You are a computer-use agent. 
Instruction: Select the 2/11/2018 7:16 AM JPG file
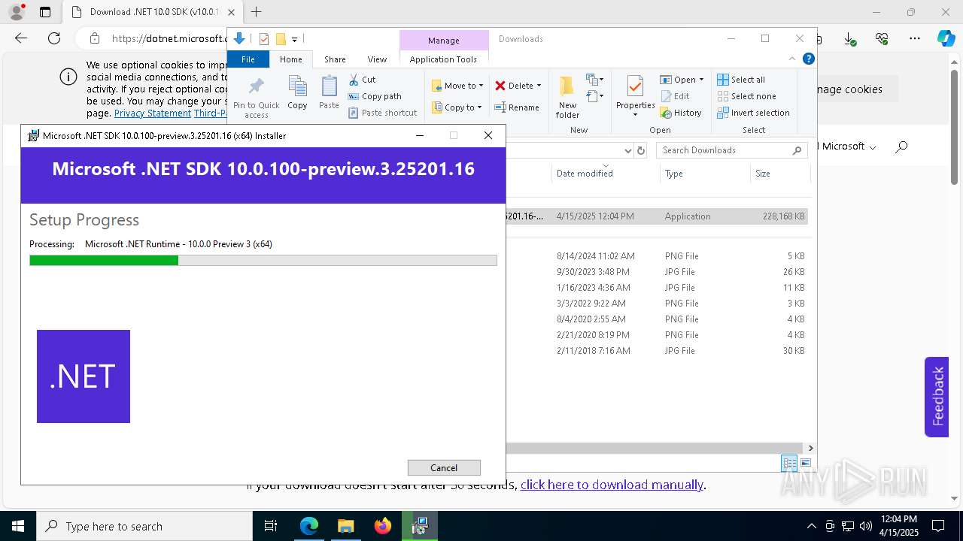click(x=657, y=351)
